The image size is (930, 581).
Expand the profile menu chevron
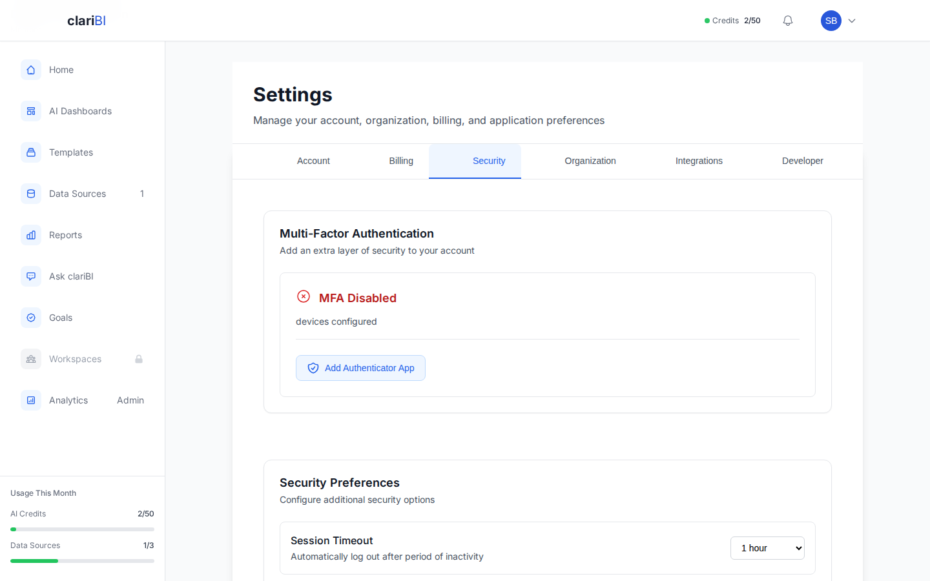pyautogui.click(x=851, y=21)
